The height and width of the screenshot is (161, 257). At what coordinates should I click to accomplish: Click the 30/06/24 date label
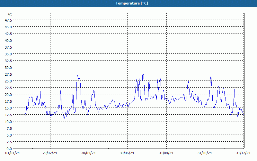click(127, 153)
